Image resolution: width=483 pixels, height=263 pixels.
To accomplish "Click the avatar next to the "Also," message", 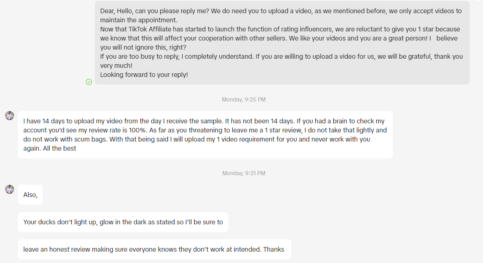I will (x=10, y=189).
